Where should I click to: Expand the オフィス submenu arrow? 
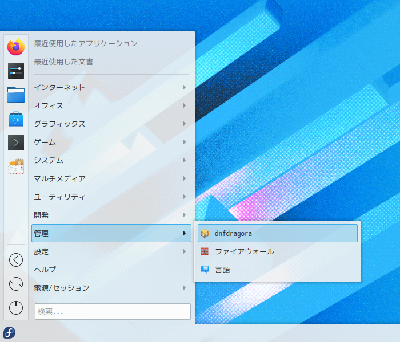[x=184, y=105]
